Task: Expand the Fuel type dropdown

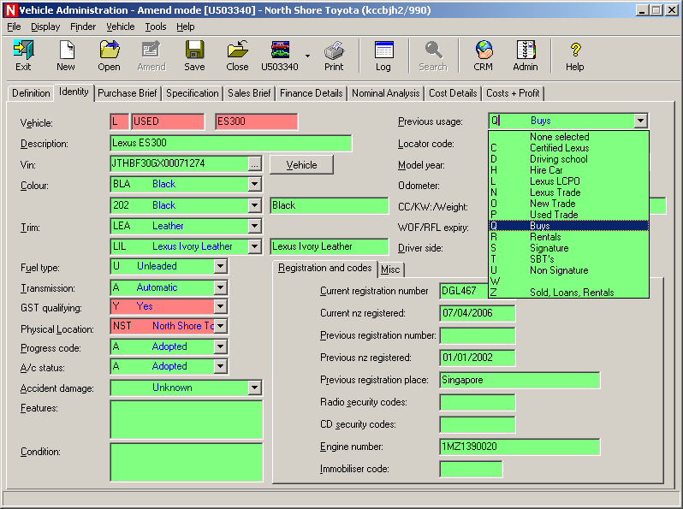Action: (x=221, y=267)
